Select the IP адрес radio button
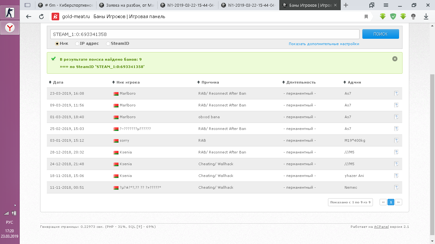Image resolution: width=435 pixels, height=244 pixels. 77,44
